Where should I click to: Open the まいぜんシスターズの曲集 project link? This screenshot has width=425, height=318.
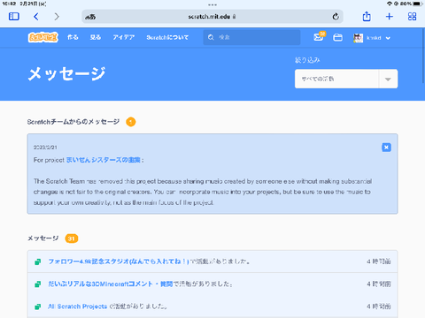pos(104,160)
